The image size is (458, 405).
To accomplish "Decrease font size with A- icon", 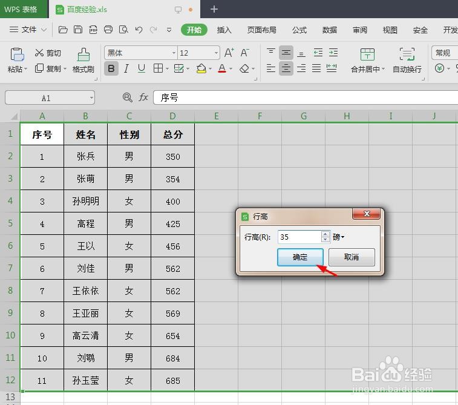I will 245,53.
